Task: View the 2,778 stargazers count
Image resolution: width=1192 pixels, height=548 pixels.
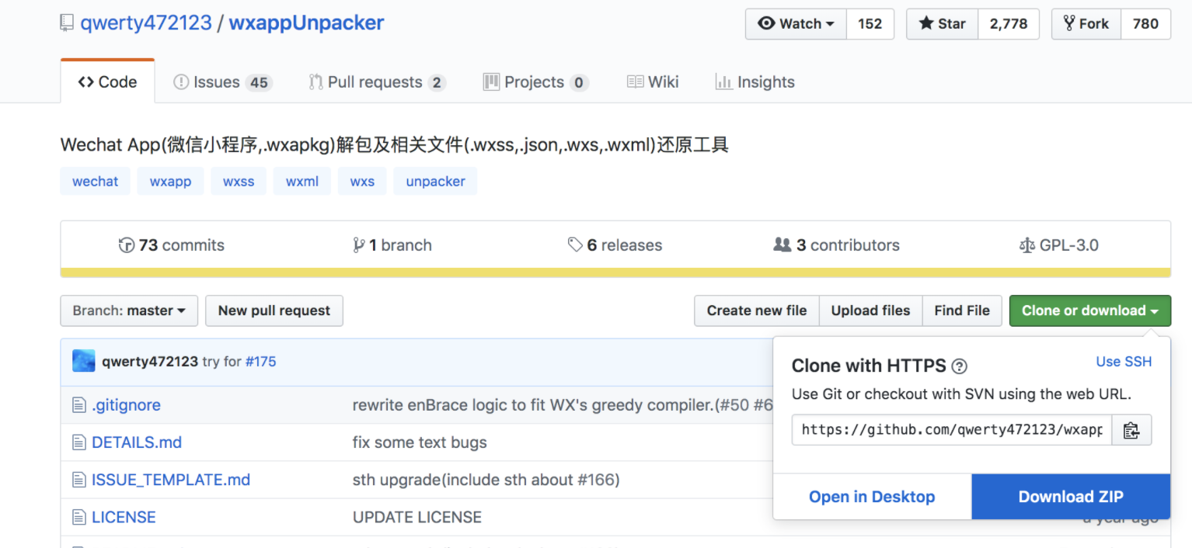Action: pos(1009,24)
